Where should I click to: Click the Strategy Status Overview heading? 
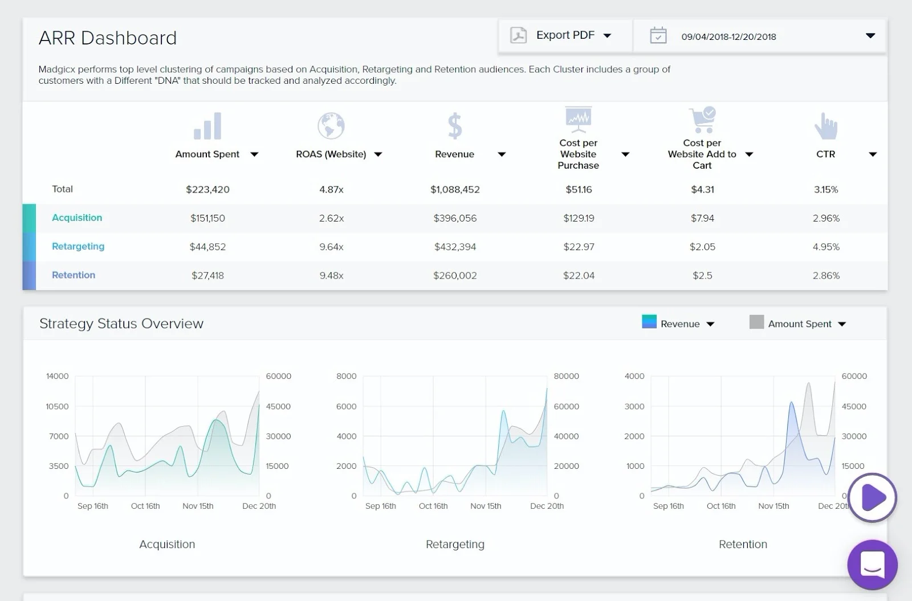pyautogui.click(x=121, y=324)
